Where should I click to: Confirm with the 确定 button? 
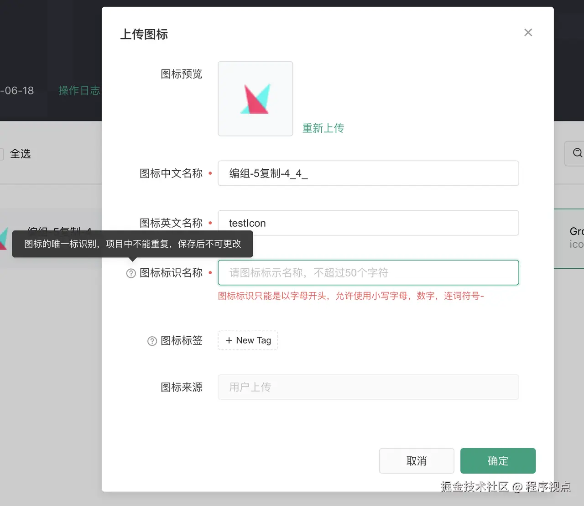(498, 461)
